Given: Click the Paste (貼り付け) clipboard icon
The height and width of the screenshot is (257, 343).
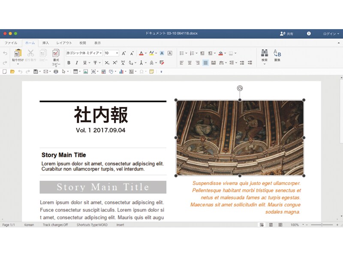Looking at the screenshot, I should [18, 53].
